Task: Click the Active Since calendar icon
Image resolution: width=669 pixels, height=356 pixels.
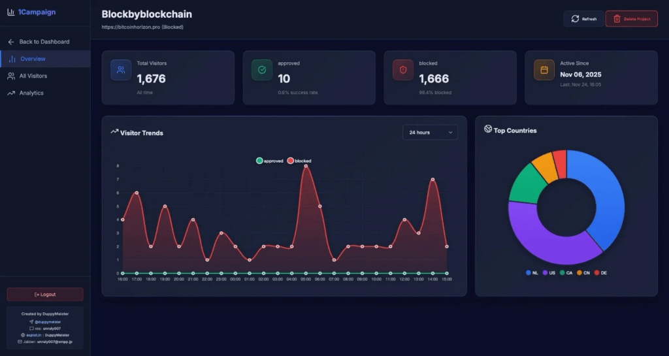Action: [544, 70]
